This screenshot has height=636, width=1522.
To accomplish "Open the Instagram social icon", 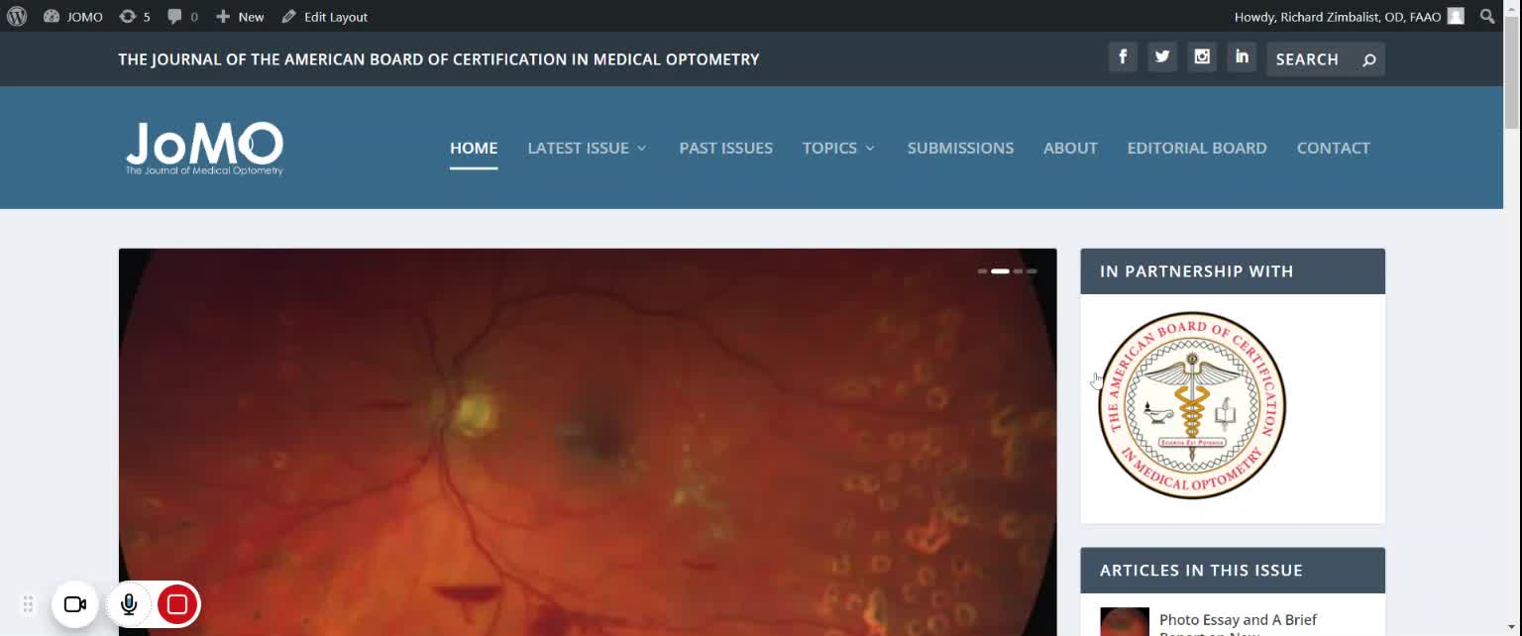I will tap(1202, 57).
